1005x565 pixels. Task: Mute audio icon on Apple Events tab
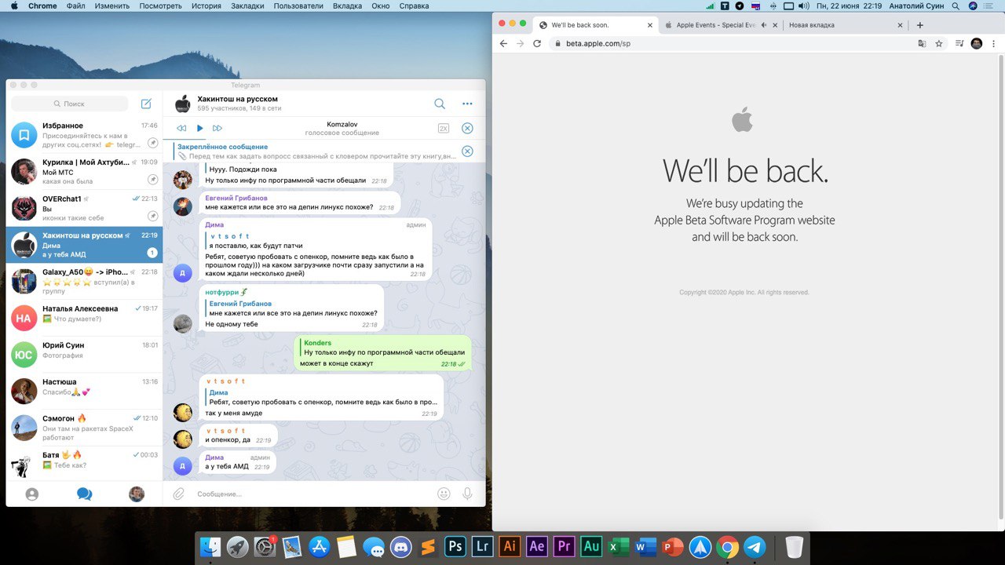click(x=764, y=25)
